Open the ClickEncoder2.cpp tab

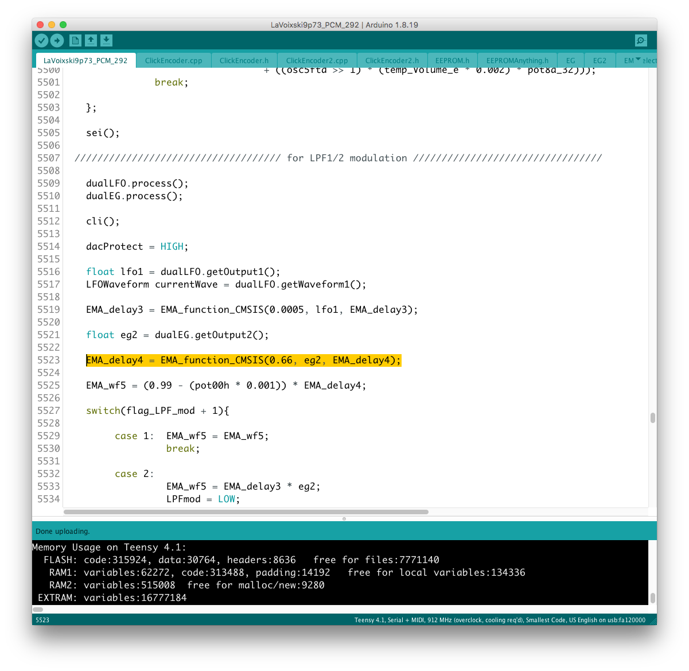click(x=317, y=60)
